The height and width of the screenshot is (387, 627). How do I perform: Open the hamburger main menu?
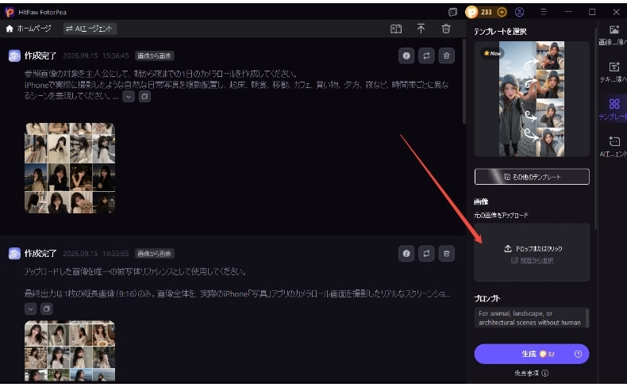click(544, 12)
